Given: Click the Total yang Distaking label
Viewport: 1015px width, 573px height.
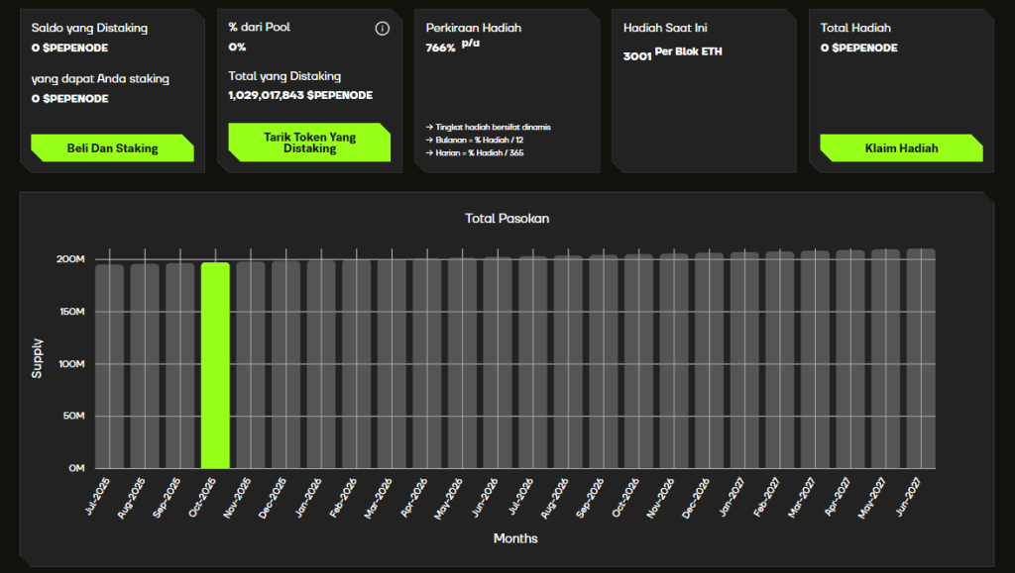Looking at the screenshot, I should click(x=284, y=76).
